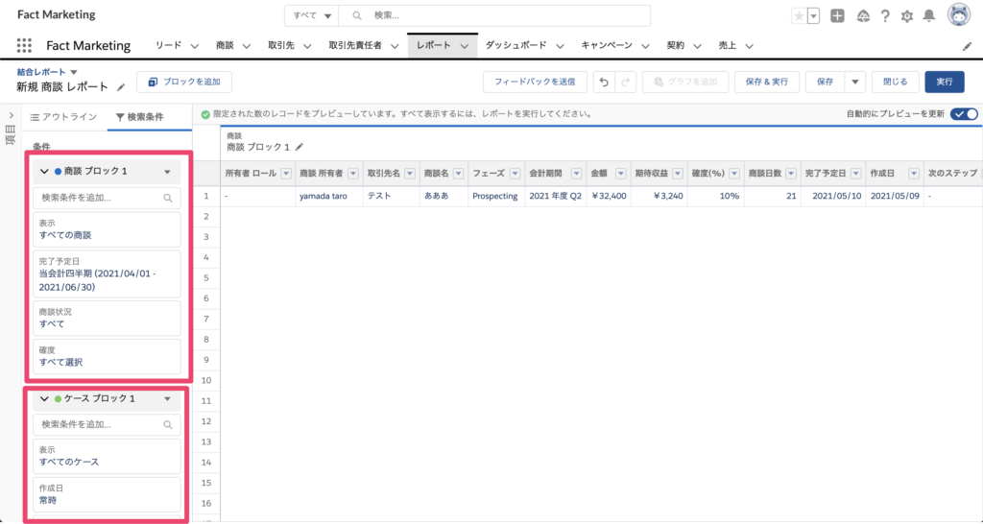Viewport: 983px width, 524px height.
Task: Open the 契約 tab
Action: pyautogui.click(x=675, y=45)
